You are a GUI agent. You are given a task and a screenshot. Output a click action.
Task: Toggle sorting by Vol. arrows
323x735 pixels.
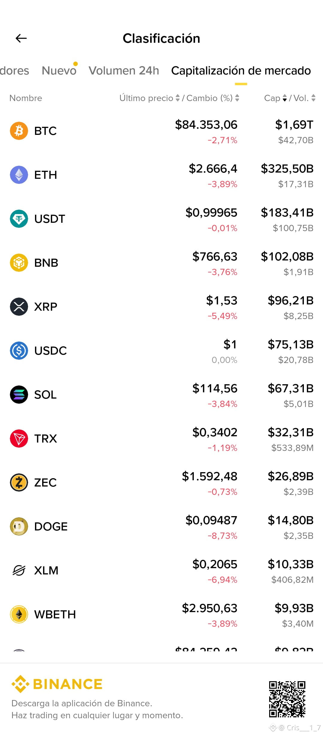313,98
